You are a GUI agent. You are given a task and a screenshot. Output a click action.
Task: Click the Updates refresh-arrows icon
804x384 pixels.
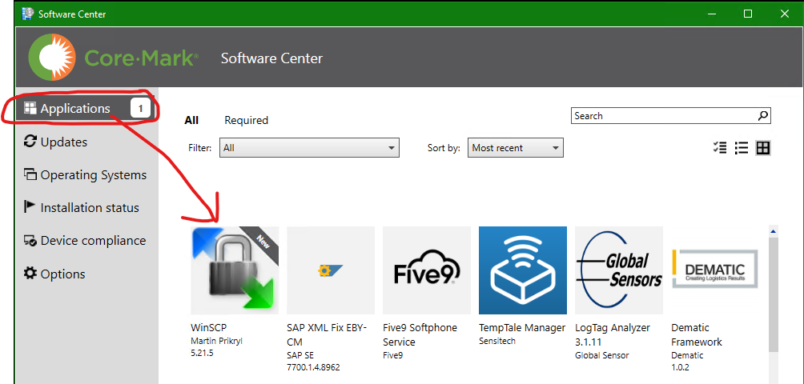[x=30, y=142]
